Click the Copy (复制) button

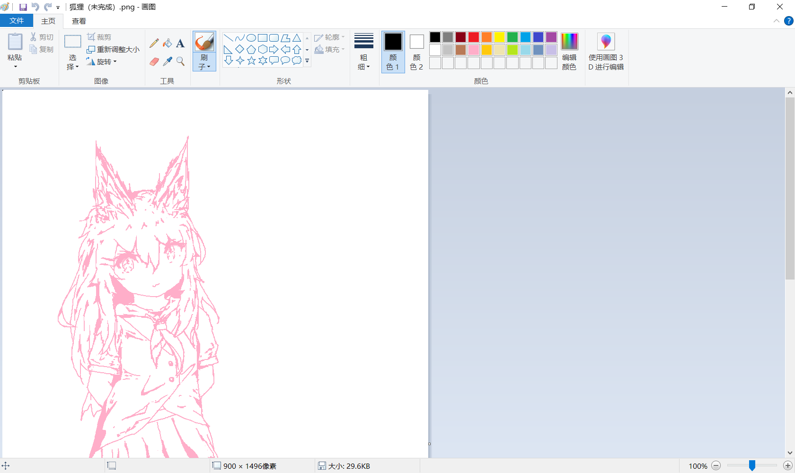(x=42, y=49)
